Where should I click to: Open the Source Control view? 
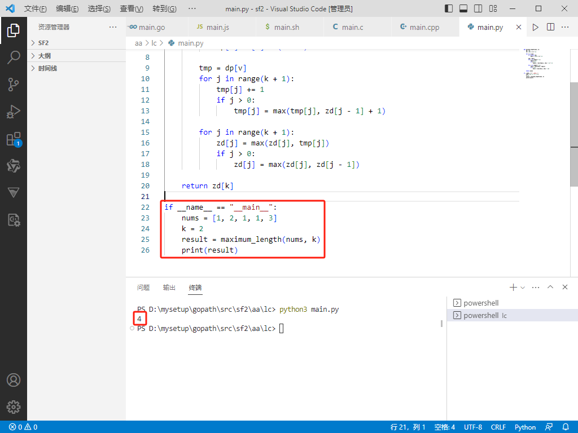pos(14,85)
